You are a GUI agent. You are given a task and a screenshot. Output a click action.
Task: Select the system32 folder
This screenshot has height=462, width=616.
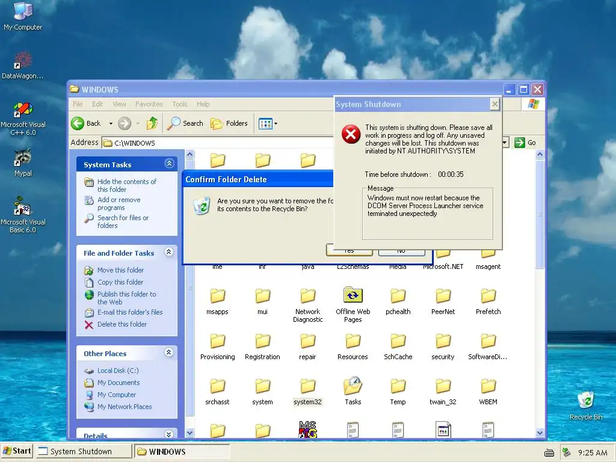coord(307,392)
